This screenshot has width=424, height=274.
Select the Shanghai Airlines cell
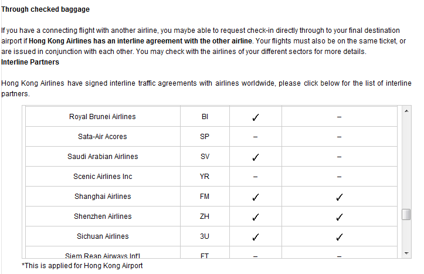[x=103, y=197]
